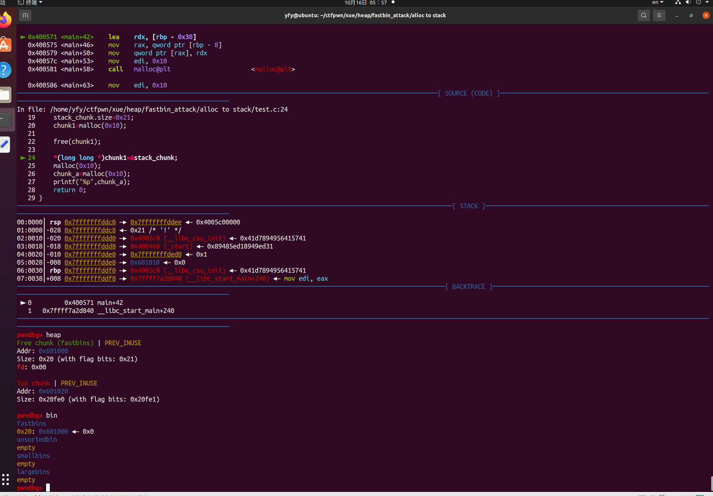Click __libc_start_main+240 stack entry
Screen dimensions: 713x496
[200, 279]
